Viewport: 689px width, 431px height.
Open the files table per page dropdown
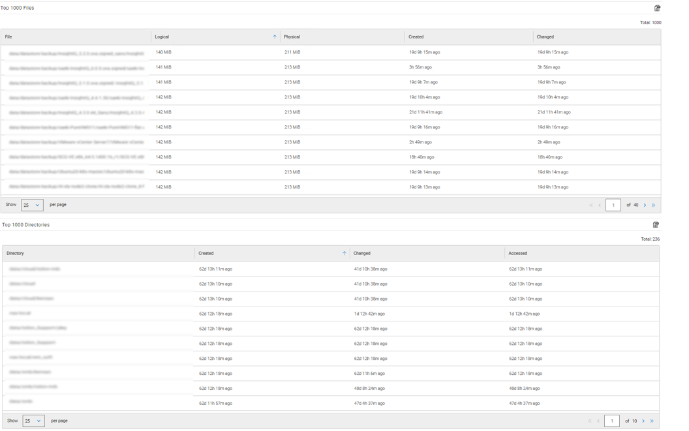pyautogui.click(x=32, y=205)
